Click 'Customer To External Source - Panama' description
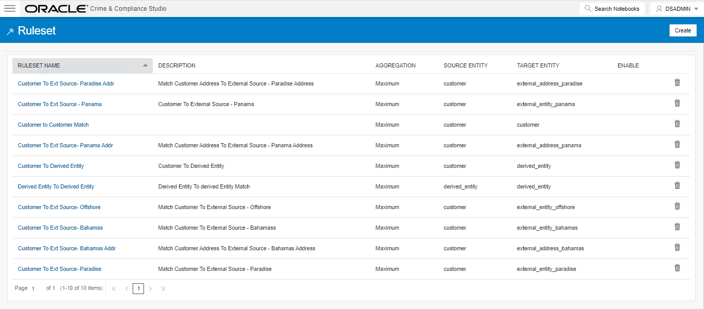 [x=206, y=104]
